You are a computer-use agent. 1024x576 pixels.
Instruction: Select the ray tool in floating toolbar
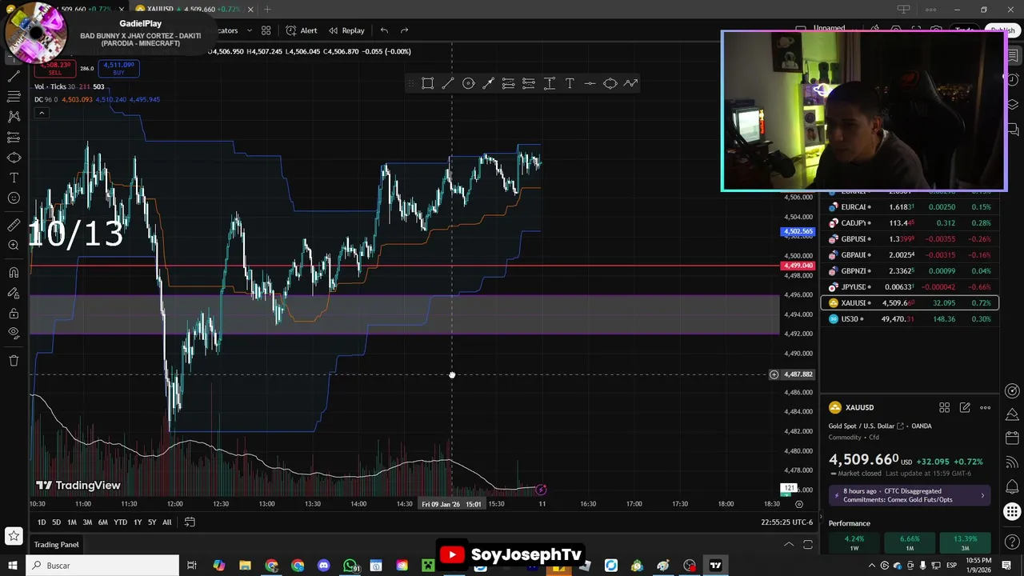(489, 83)
